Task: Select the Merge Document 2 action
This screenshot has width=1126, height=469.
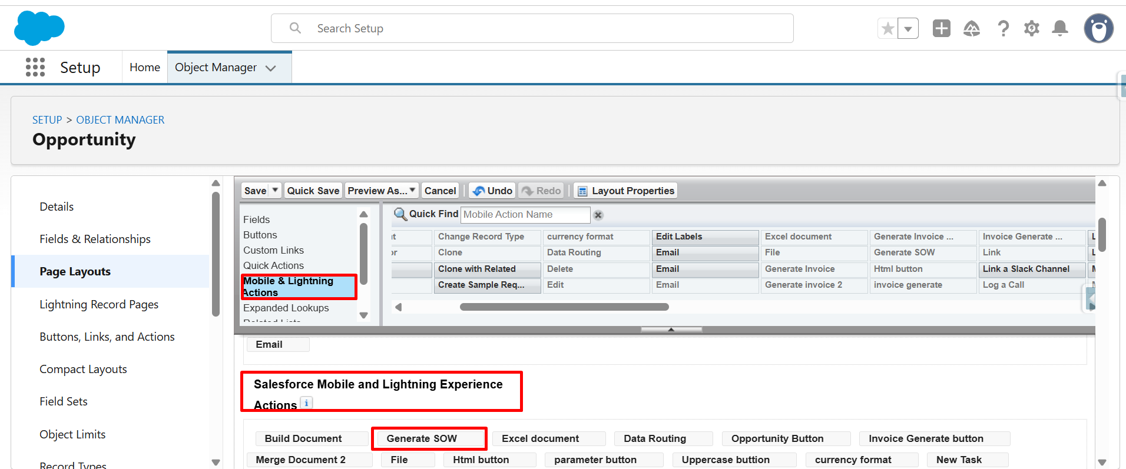Action: pyautogui.click(x=309, y=460)
